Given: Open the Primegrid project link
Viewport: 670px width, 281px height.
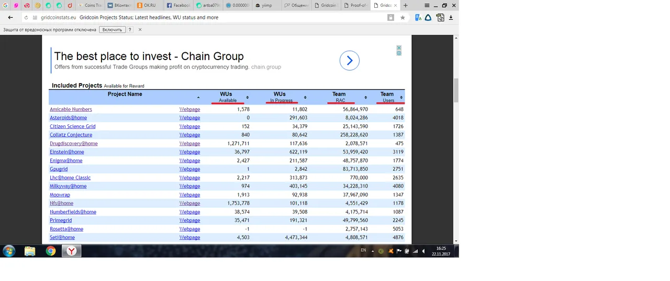Looking at the screenshot, I should [61, 220].
